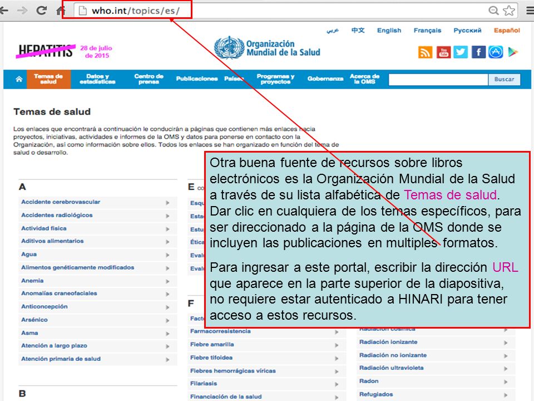Switch language to Français
534x401 pixels.
427,30
